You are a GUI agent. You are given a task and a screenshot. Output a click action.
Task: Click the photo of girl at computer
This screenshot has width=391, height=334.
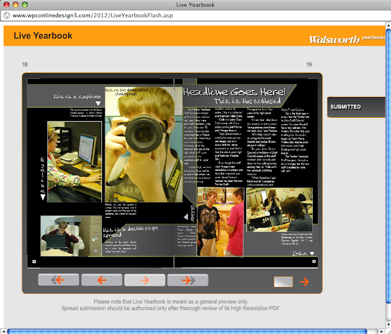pyautogui.click(x=75, y=162)
